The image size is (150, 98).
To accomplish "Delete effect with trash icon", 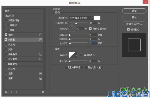I will [x=43, y=92].
